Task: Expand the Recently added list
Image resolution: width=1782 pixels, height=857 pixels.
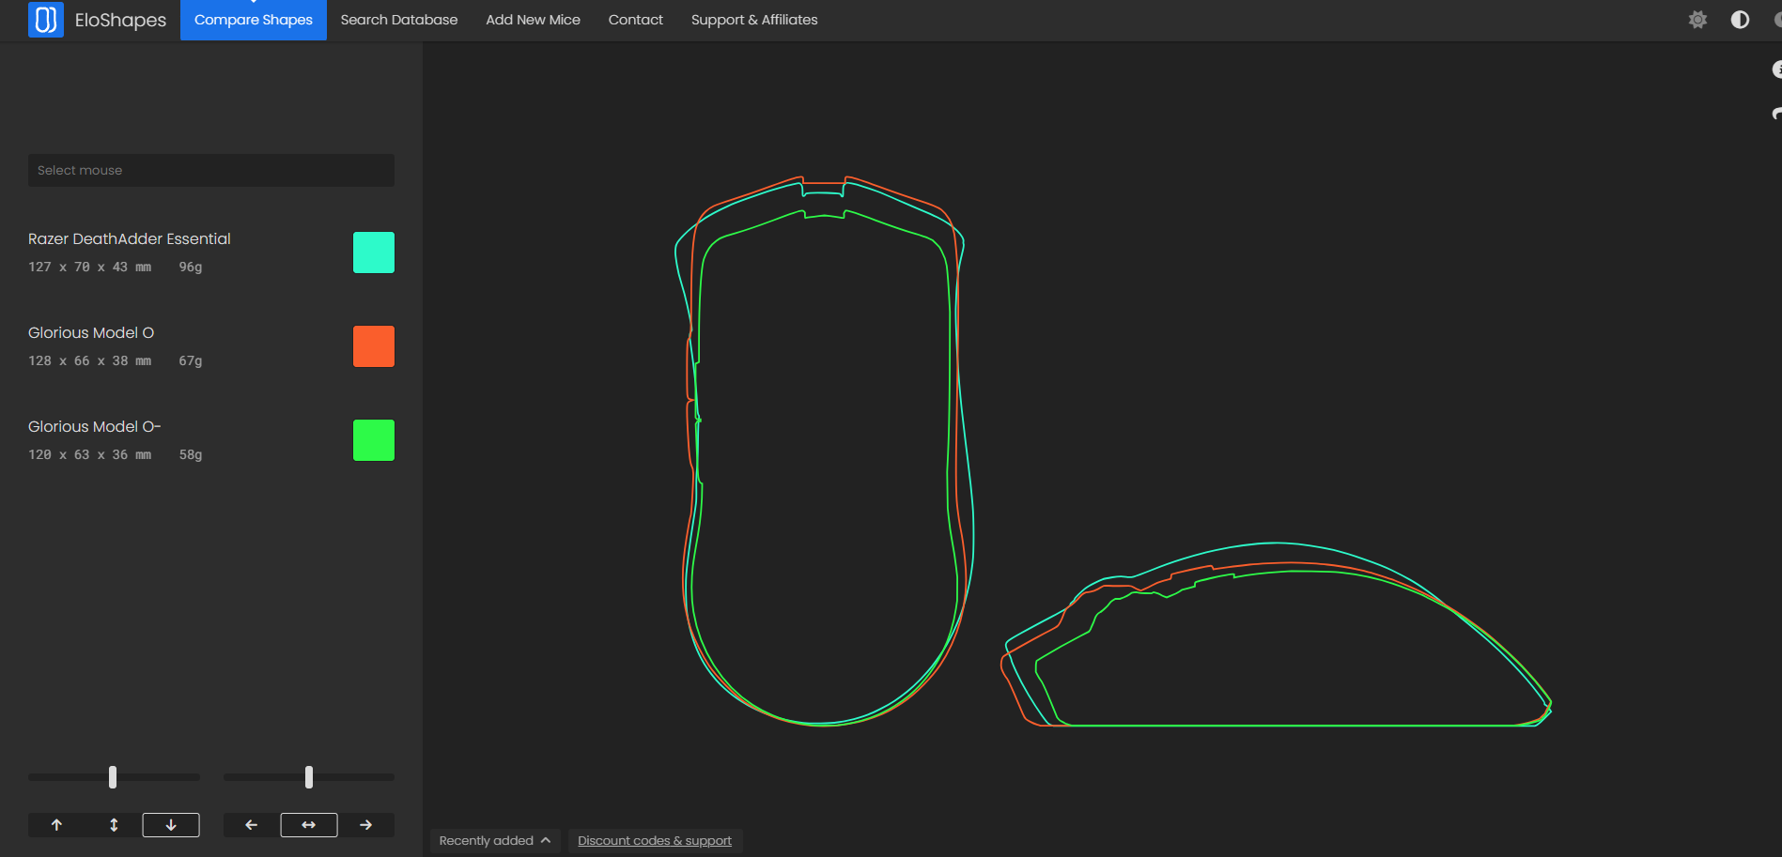Action: (495, 841)
